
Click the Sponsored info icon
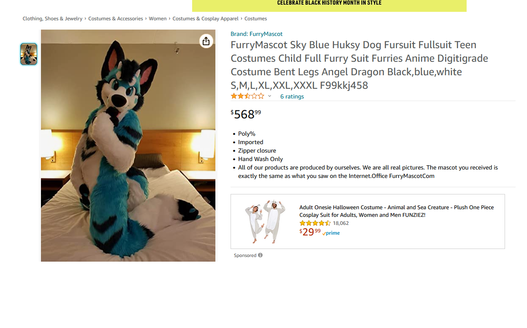coord(260,255)
